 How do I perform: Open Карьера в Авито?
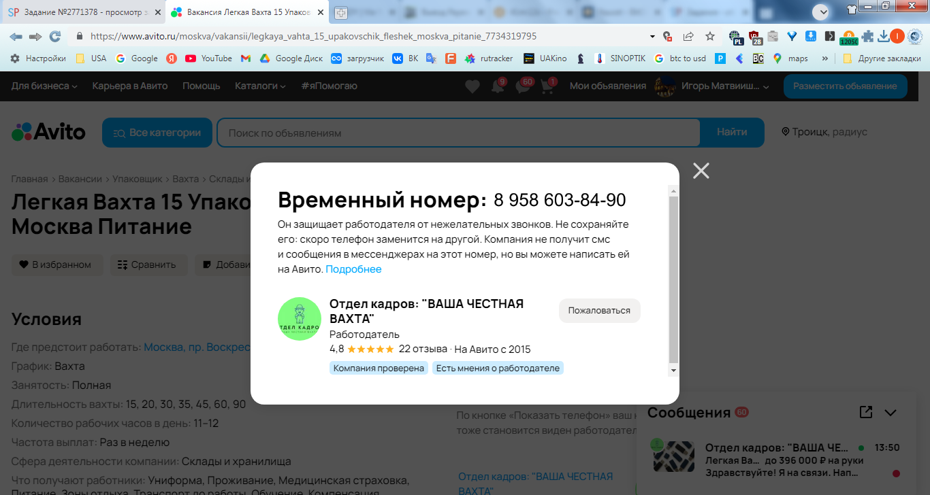130,86
